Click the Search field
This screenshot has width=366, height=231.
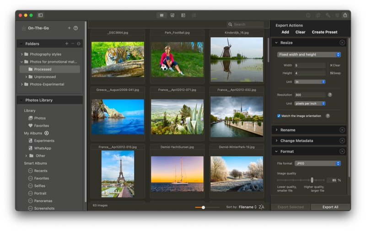coord(245,24)
